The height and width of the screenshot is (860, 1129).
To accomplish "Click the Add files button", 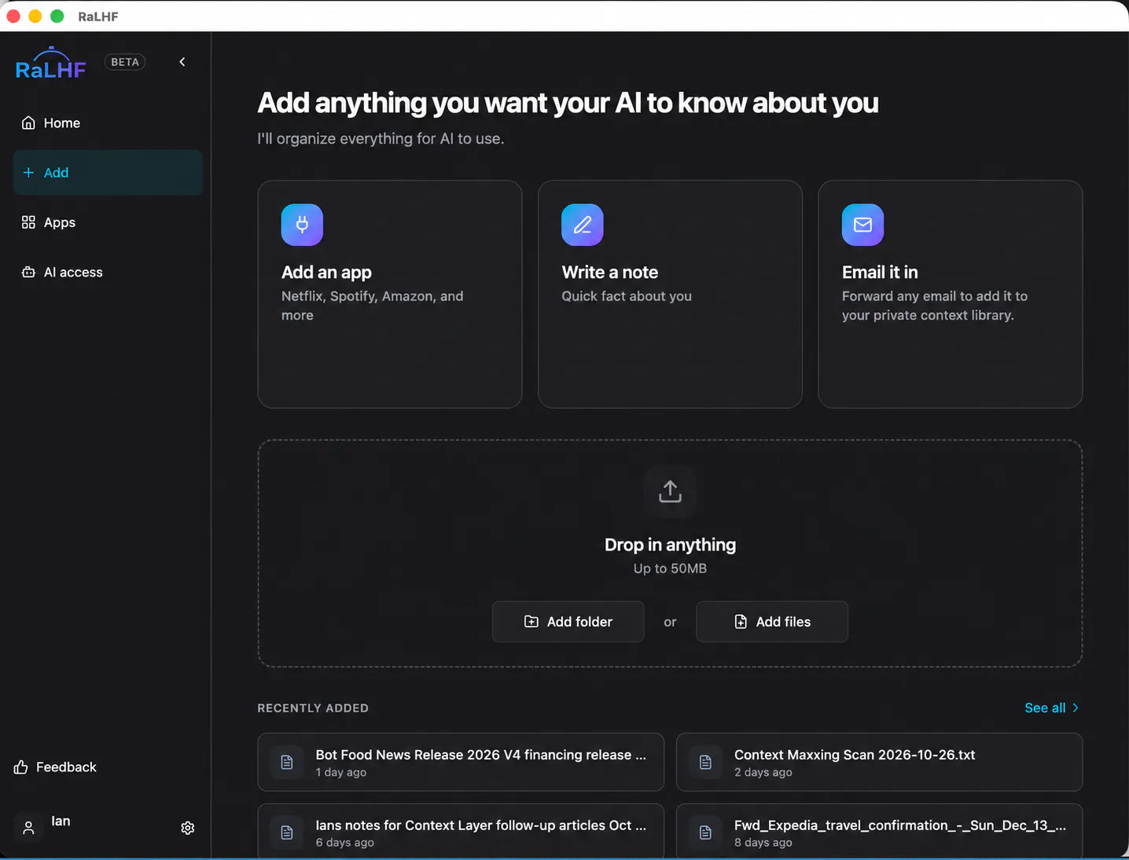I will tap(772, 622).
